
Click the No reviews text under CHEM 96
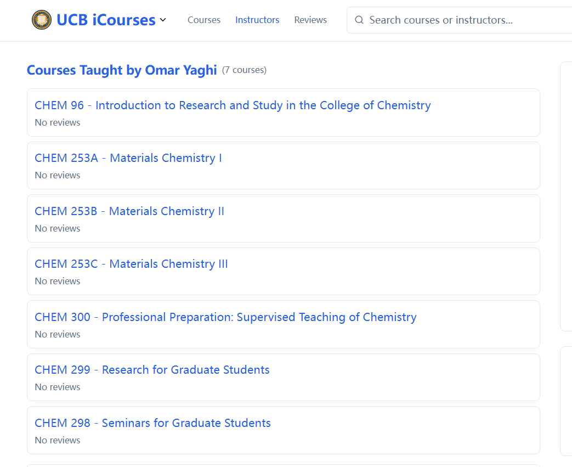tap(58, 122)
